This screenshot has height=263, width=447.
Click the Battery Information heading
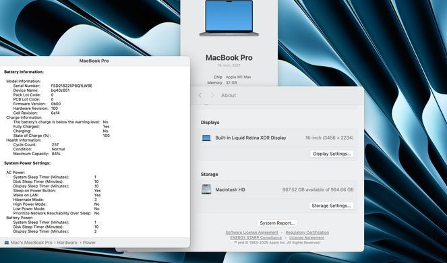24,72
